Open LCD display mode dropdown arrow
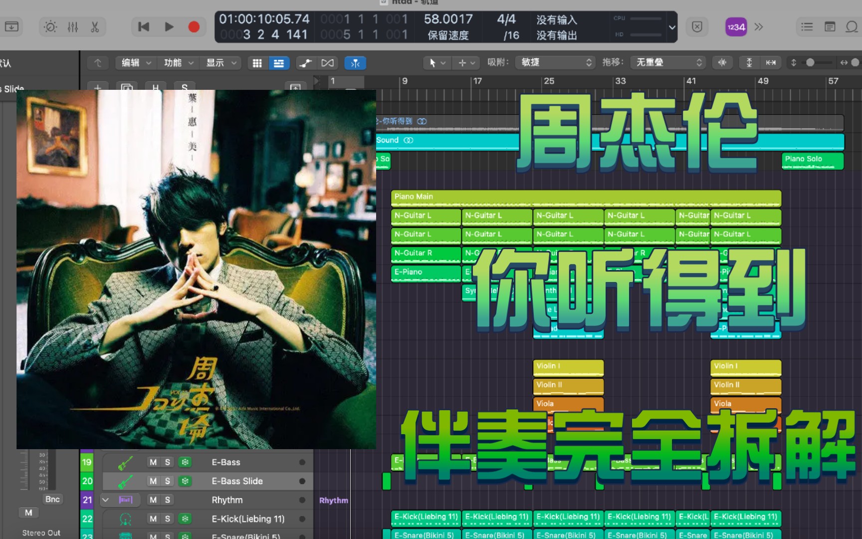Image resolution: width=862 pixels, height=539 pixels. point(672,27)
